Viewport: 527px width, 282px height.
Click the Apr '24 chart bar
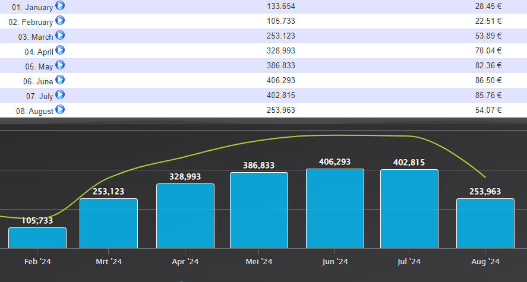[x=185, y=216]
